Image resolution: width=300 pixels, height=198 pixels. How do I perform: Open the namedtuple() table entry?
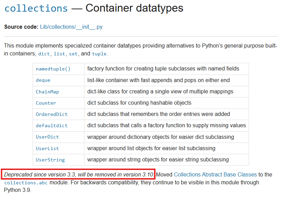click(53, 69)
